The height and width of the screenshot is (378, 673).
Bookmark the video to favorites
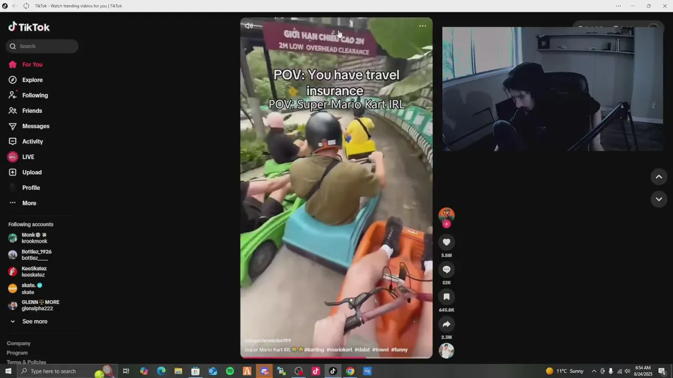click(x=446, y=297)
